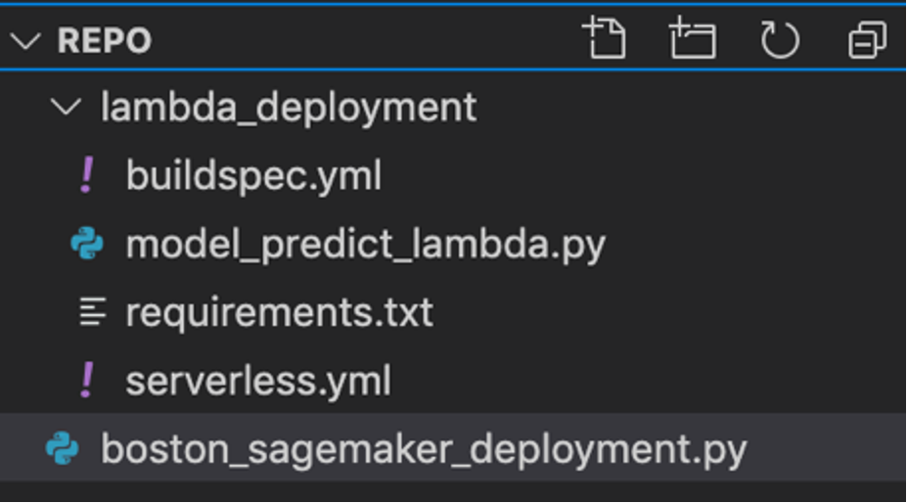Click the Python icon beside model_predict_lambda.py

tap(87, 244)
